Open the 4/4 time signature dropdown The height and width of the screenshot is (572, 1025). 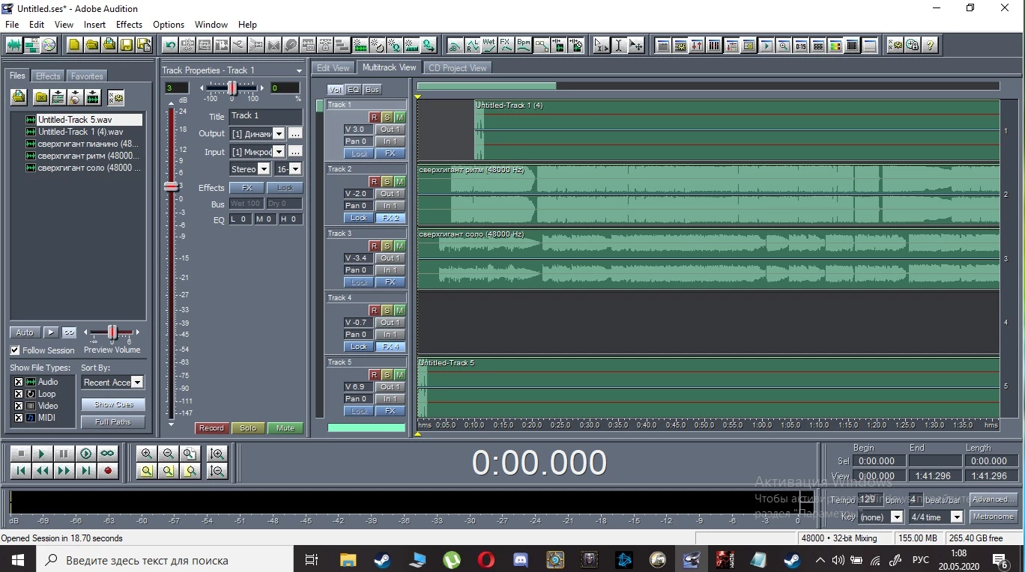957,517
